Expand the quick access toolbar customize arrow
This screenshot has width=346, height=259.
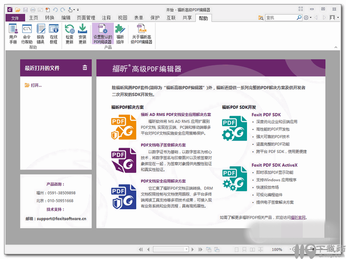click(78, 10)
